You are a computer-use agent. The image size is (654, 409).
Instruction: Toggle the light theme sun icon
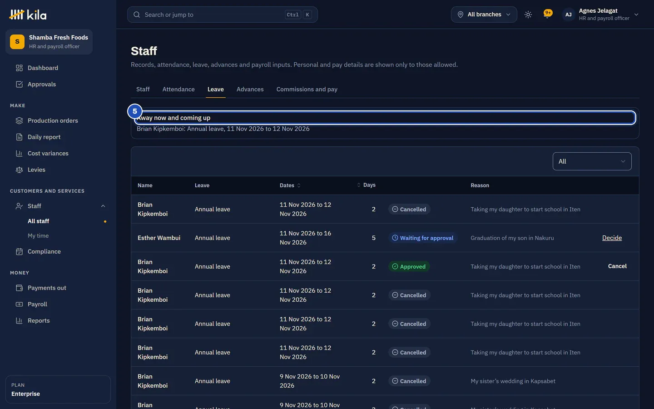(528, 15)
